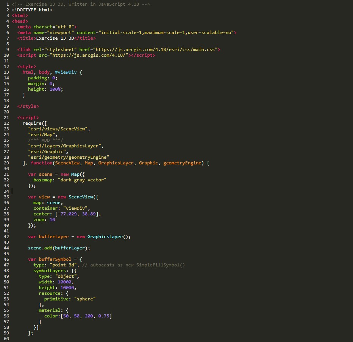Click the zoom value 10

(x=52, y=220)
